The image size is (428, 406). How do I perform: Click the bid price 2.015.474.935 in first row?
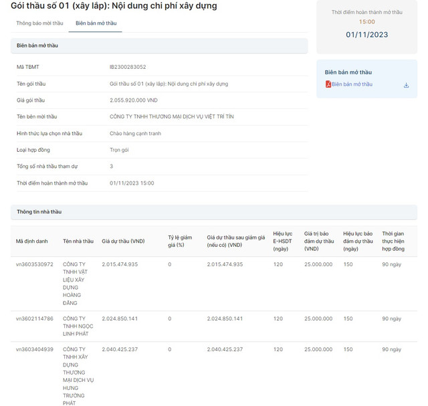[120, 264]
